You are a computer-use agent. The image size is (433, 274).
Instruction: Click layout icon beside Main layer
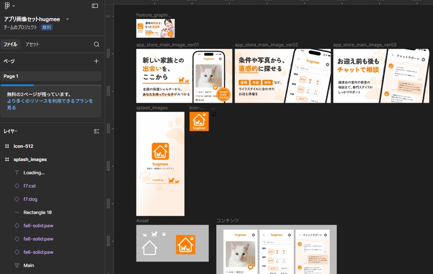point(17,265)
